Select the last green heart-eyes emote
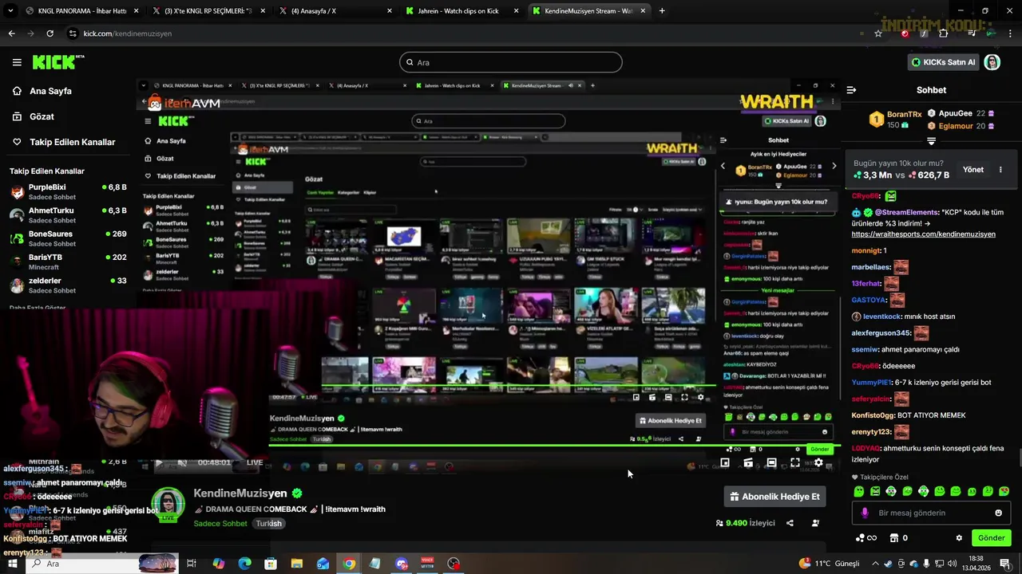Image resolution: width=1022 pixels, height=574 pixels. (x=1004, y=491)
